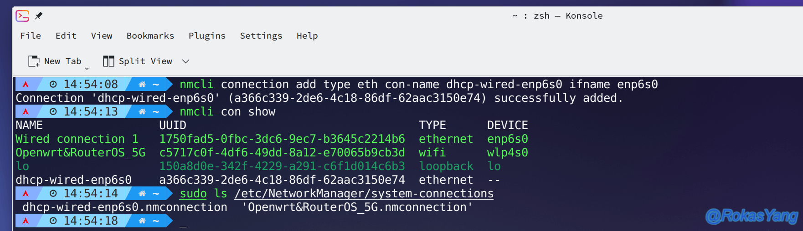The width and height of the screenshot is (803, 231).
Task: Click the Split View icon
Action: coord(108,61)
